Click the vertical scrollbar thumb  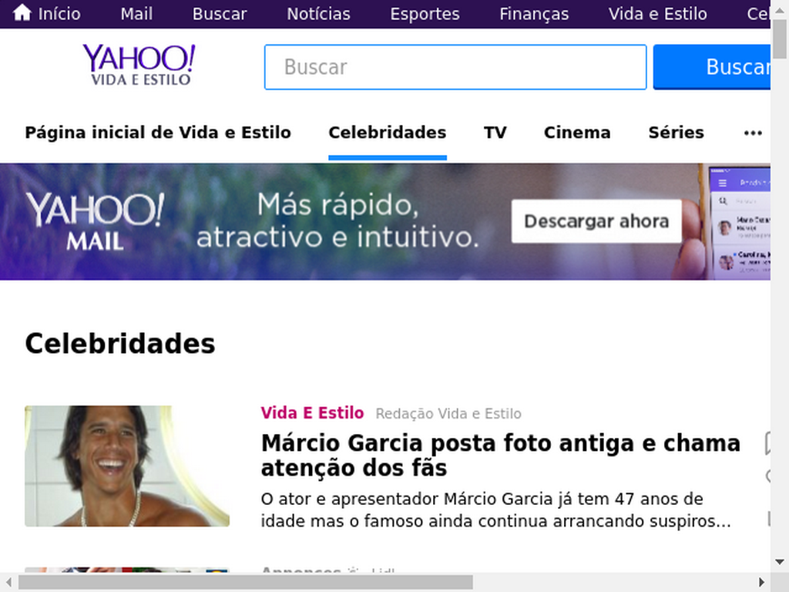click(x=780, y=38)
